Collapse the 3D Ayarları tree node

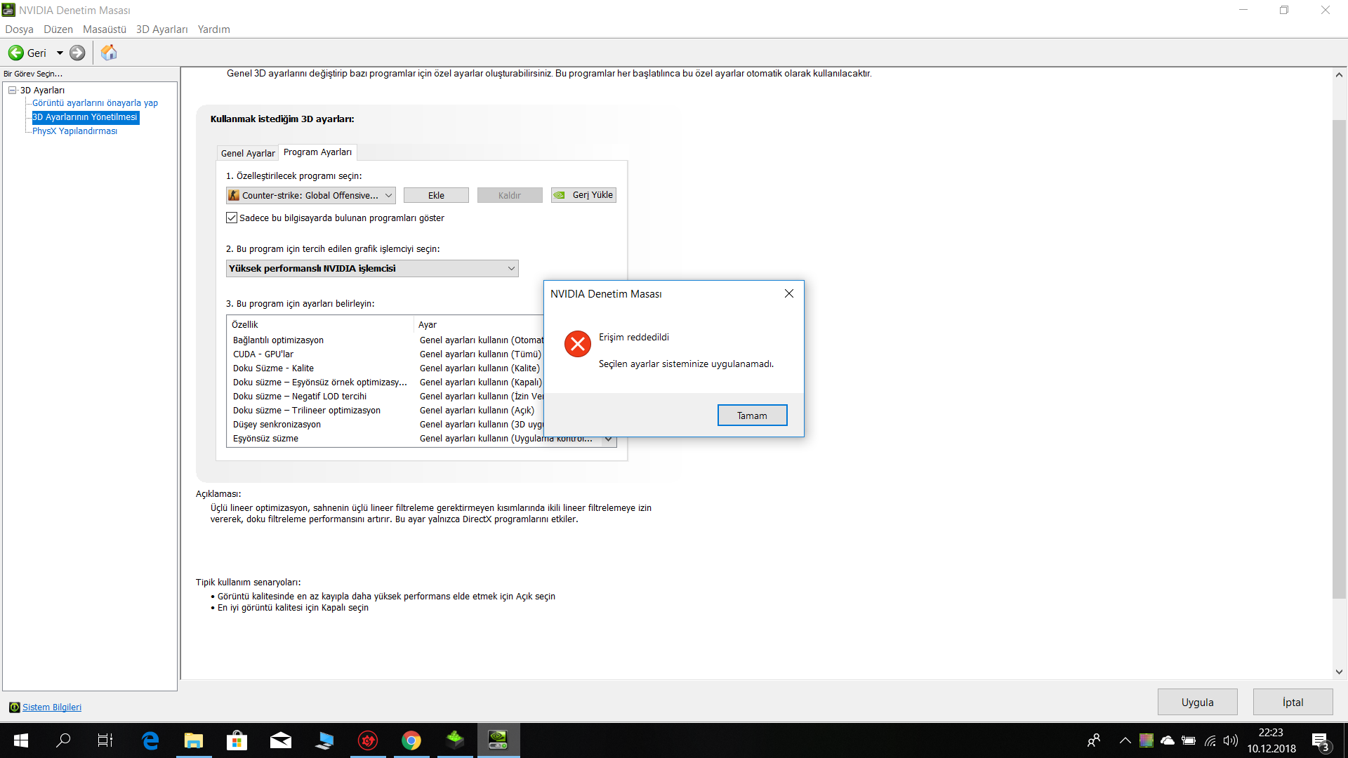pos(12,90)
